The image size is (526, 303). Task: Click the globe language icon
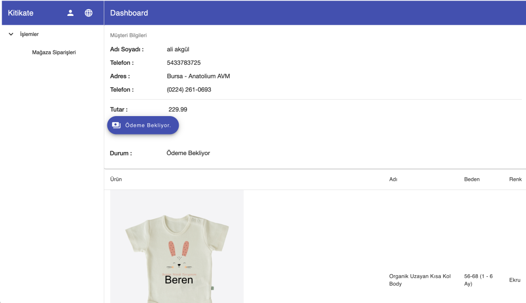(89, 13)
